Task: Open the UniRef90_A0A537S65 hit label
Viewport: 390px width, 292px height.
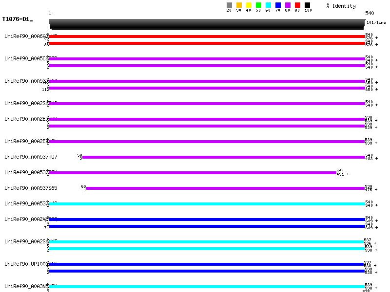Action: coord(31,188)
